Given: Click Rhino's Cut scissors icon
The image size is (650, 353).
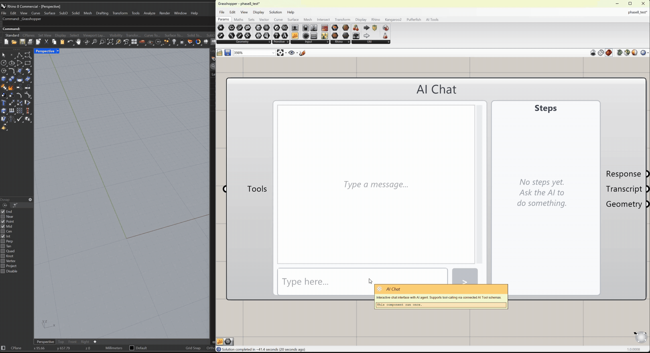Looking at the screenshot, I should [46, 42].
